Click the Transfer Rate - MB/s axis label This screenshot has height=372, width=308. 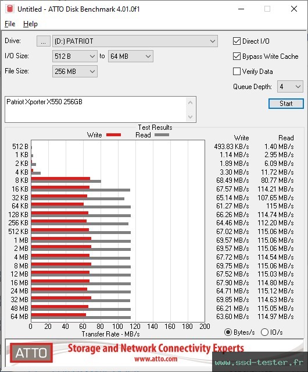(x=111, y=334)
